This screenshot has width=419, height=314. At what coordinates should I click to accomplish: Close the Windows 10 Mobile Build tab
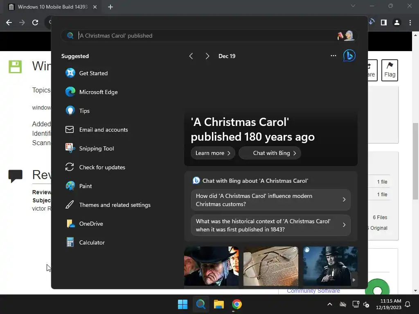pos(95,7)
